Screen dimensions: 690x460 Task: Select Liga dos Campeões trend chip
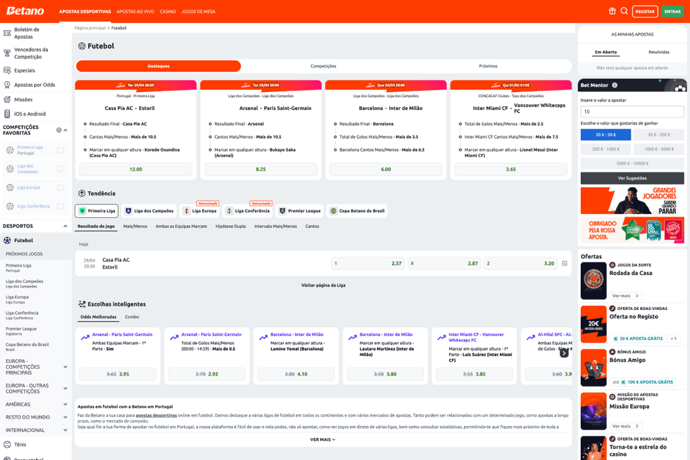(149, 211)
